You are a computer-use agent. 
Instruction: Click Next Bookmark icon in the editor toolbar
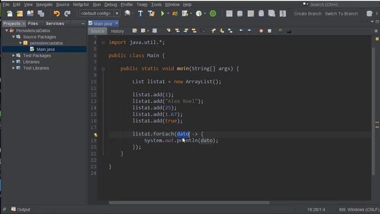point(221,31)
